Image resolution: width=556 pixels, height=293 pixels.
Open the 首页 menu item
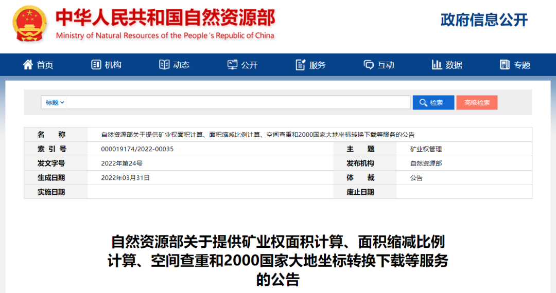pyautogui.click(x=45, y=65)
